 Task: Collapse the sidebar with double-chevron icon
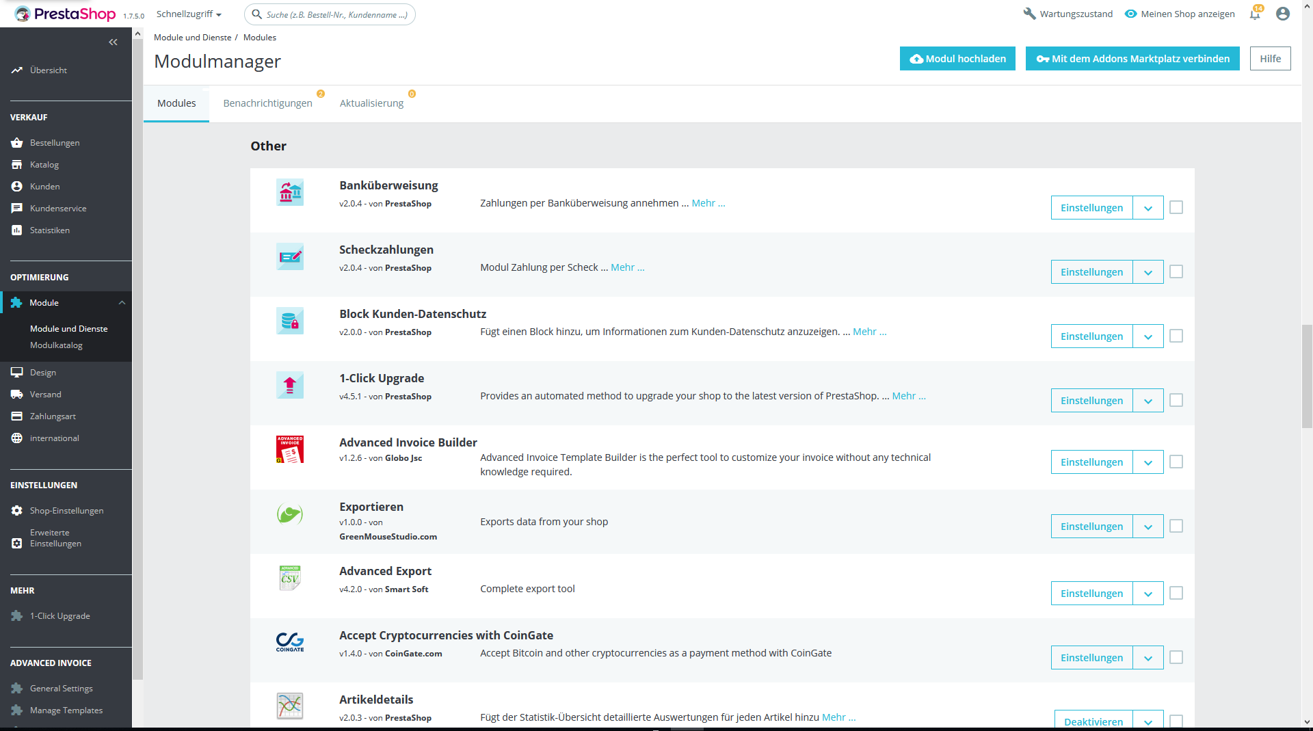click(x=113, y=42)
